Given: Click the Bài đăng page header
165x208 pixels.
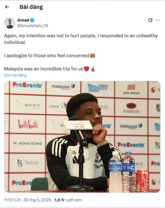Looking at the screenshot, I should [x=31, y=7].
